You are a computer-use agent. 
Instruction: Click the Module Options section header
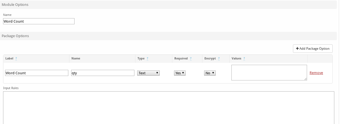[168, 5]
